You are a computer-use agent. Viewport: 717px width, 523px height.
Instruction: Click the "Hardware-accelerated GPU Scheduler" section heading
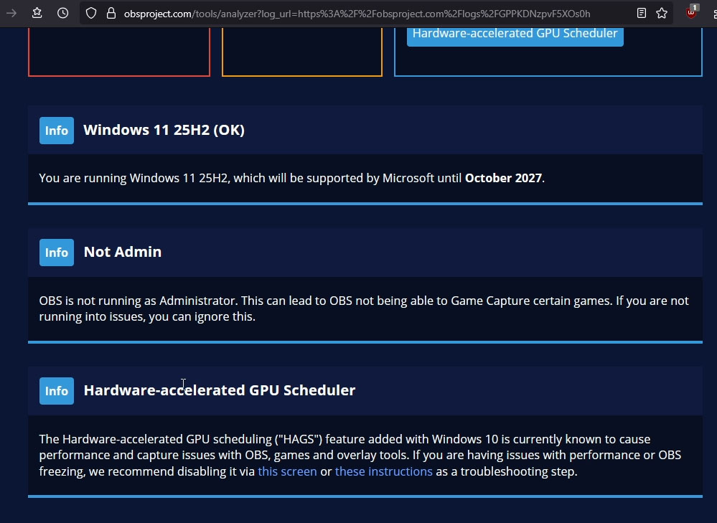point(220,390)
